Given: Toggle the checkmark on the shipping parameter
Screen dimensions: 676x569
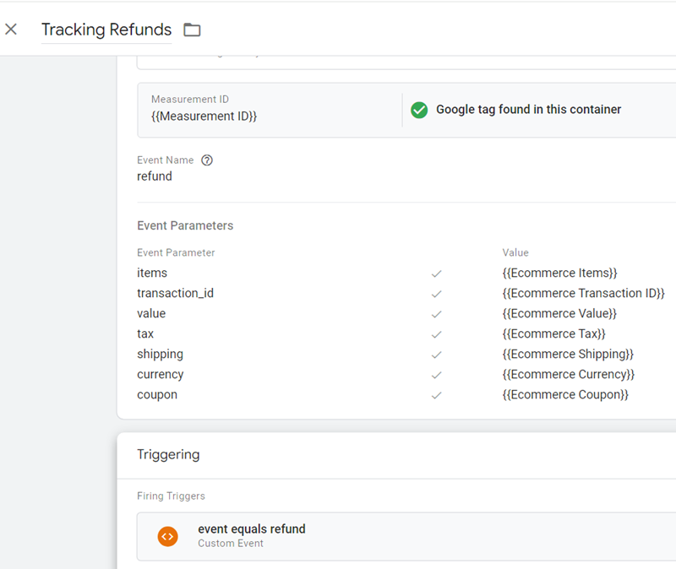Looking at the screenshot, I should 437,354.
